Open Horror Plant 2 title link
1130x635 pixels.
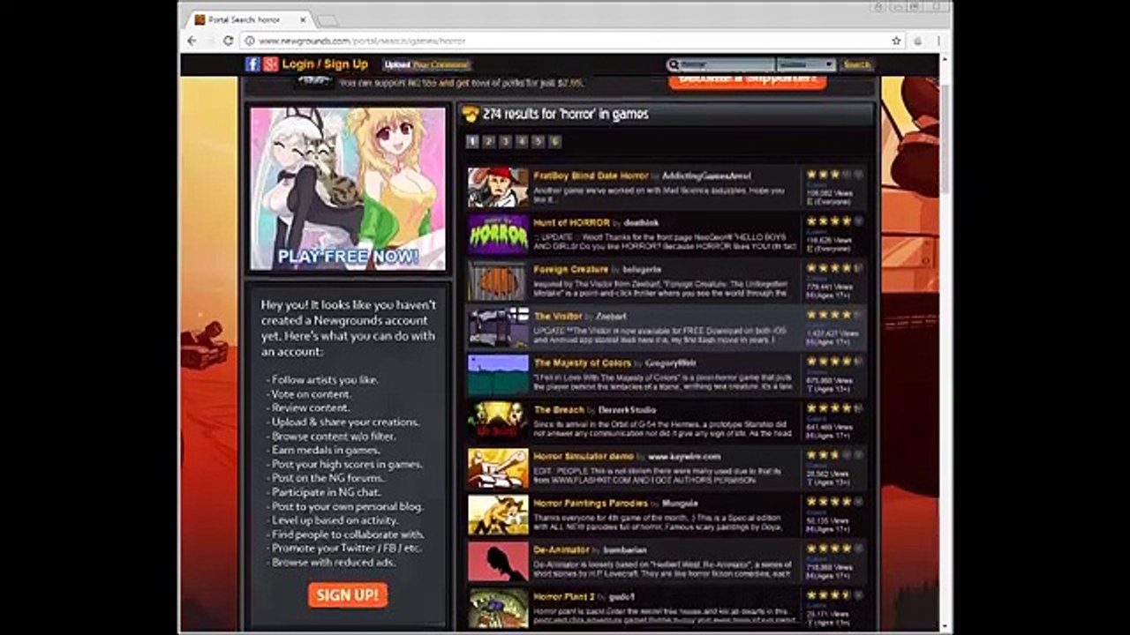(564, 596)
